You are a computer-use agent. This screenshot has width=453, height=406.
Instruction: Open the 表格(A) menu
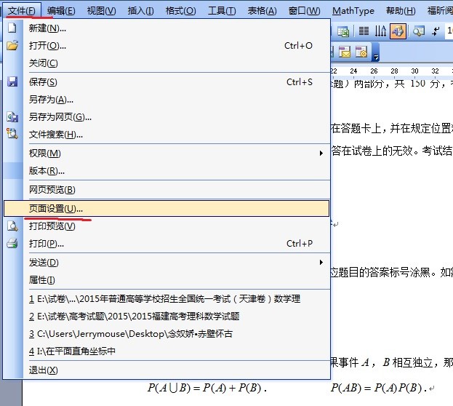point(262,11)
